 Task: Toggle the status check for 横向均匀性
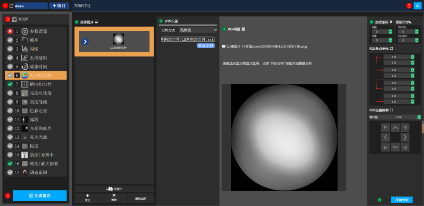point(10,84)
